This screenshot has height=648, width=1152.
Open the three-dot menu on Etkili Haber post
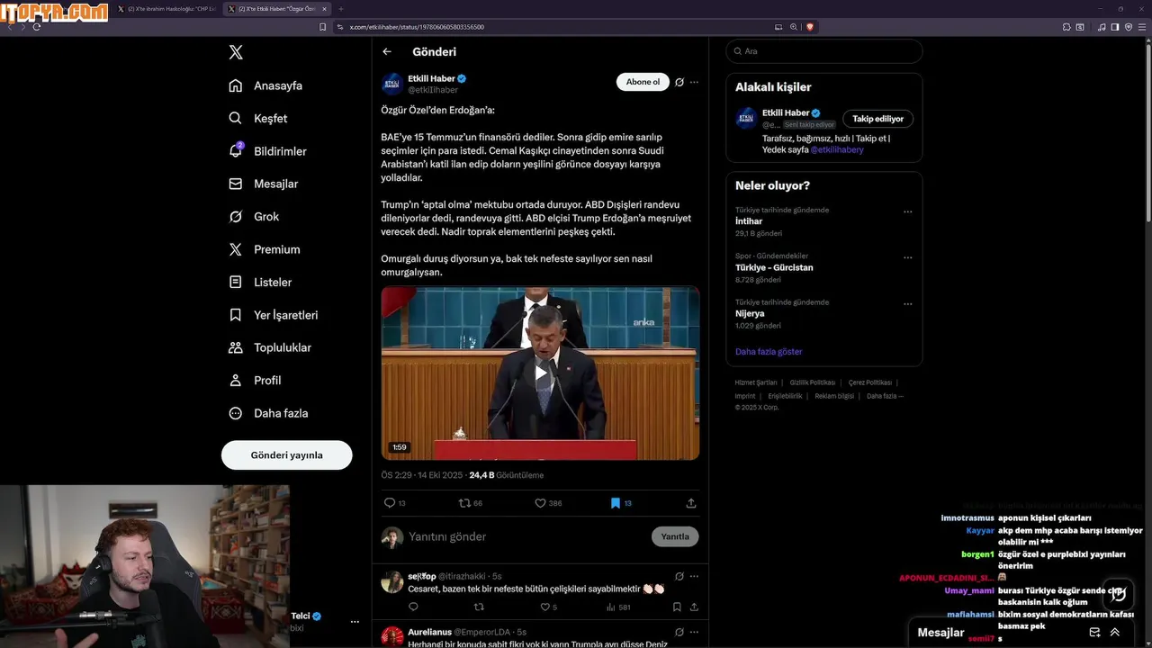[x=694, y=82]
